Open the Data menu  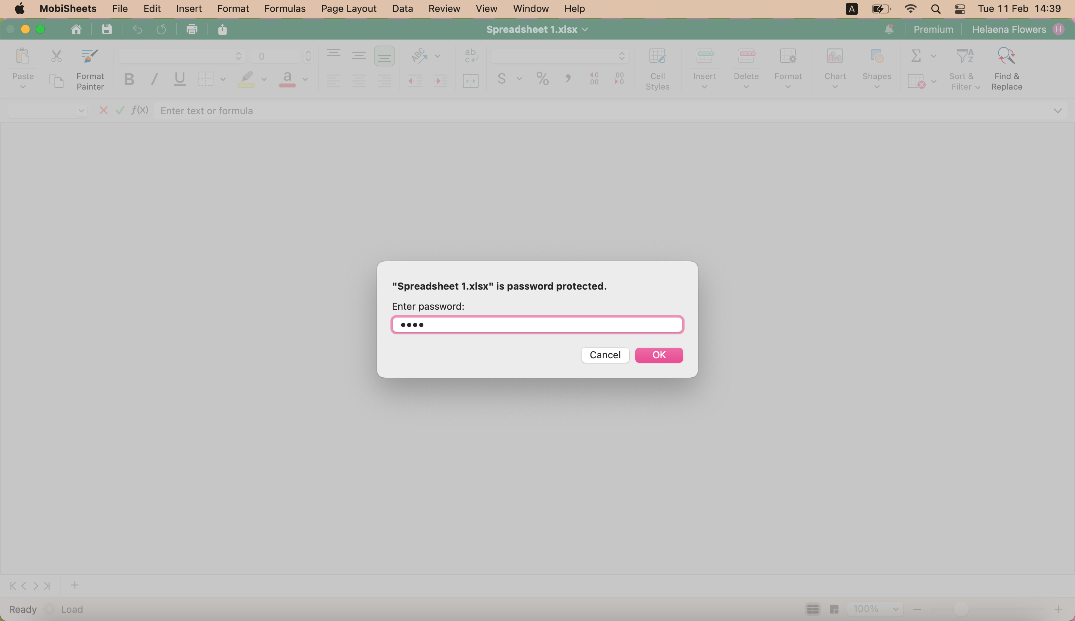(402, 9)
